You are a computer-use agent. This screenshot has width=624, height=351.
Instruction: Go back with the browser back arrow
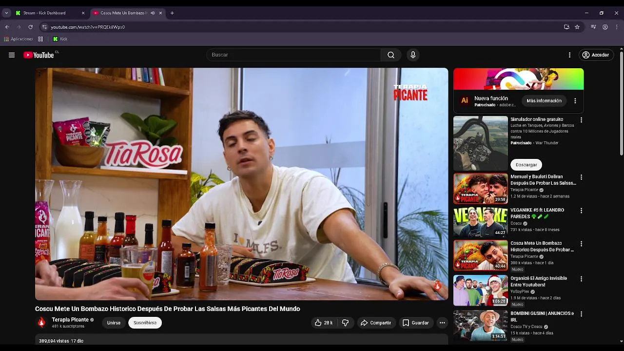pyautogui.click(x=7, y=27)
